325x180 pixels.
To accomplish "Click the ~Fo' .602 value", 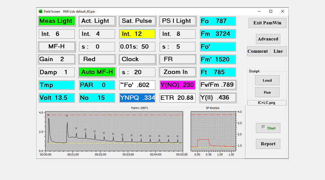I will pyautogui.click(x=137, y=85).
